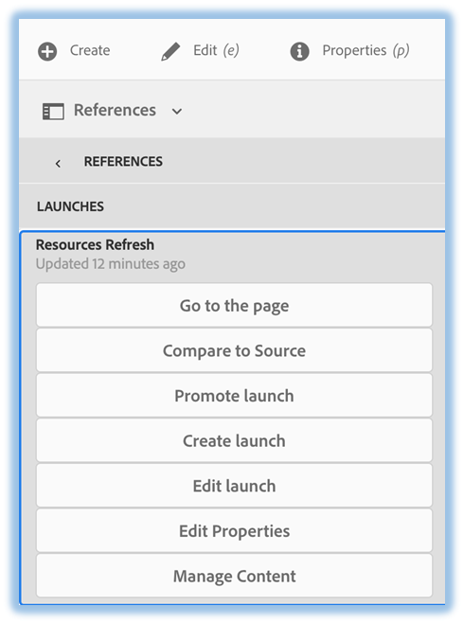Open Edit launch
This screenshot has width=464, height=624.
234,486
